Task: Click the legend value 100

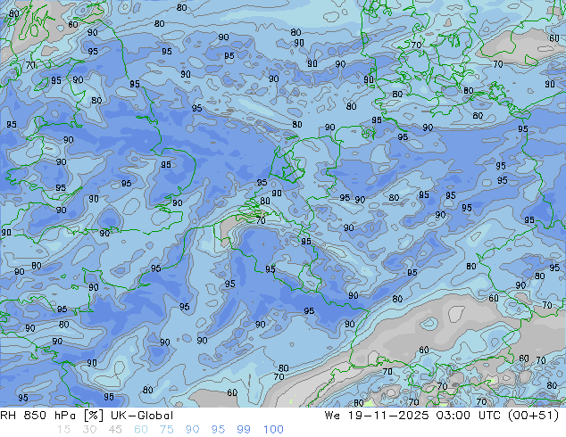Action: 273,430
